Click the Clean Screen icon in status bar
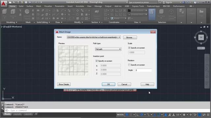This screenshot has height=118, width=211. (x=204, y=115)
